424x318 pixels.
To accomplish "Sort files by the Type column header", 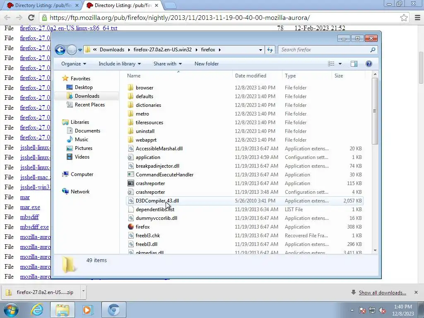I will (307, 76).
